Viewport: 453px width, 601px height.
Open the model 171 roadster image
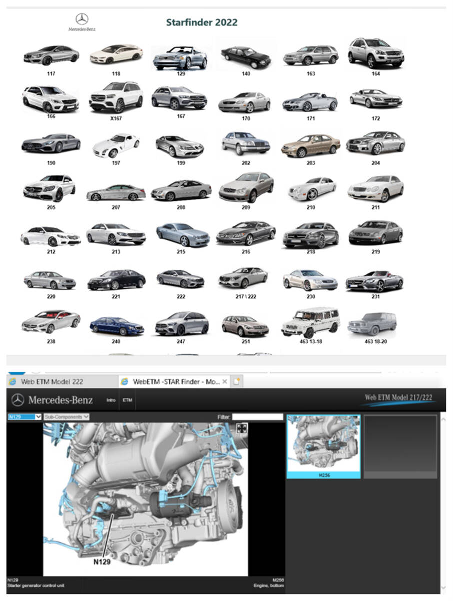(310, 102)
